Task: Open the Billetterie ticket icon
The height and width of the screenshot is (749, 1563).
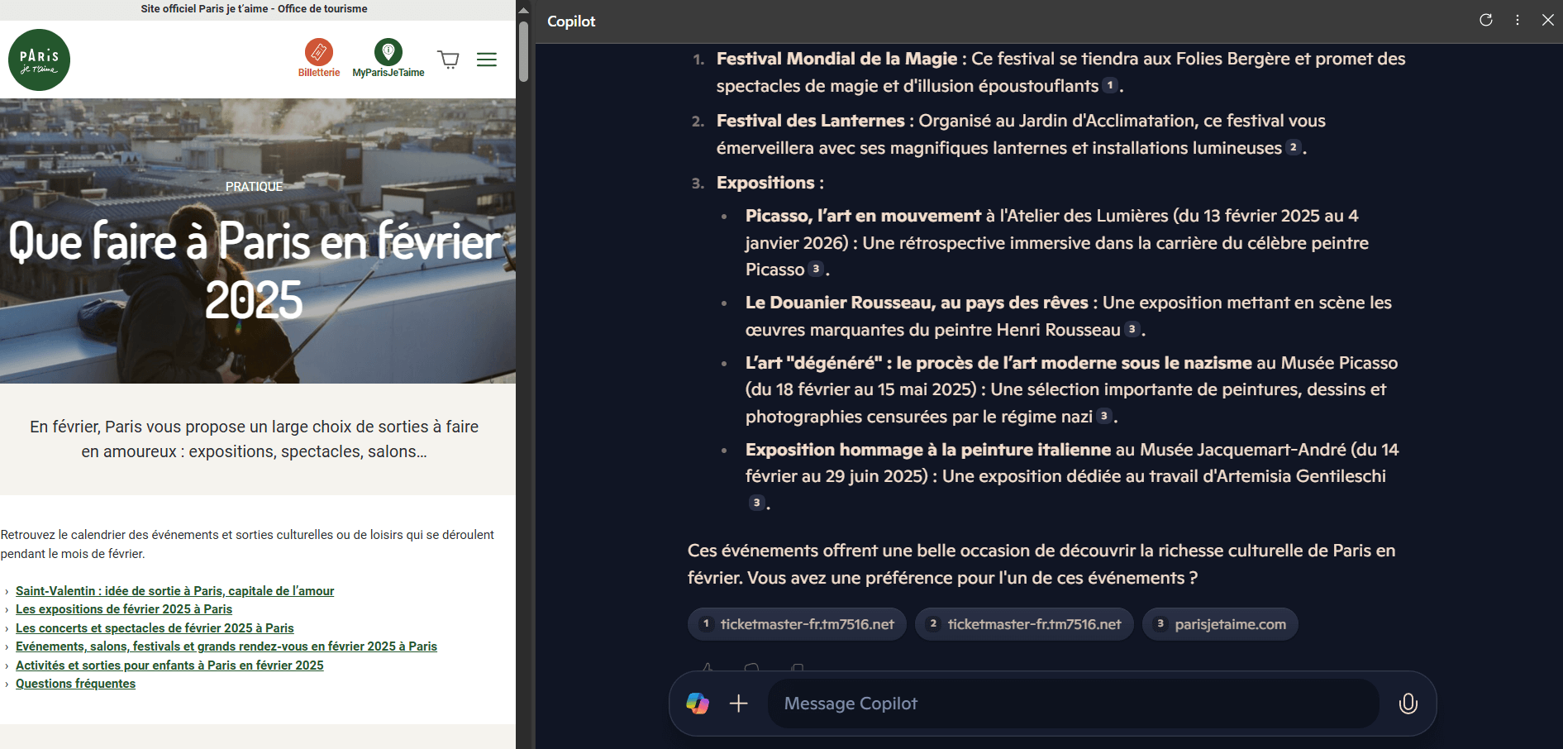Action: coord(319,58)
